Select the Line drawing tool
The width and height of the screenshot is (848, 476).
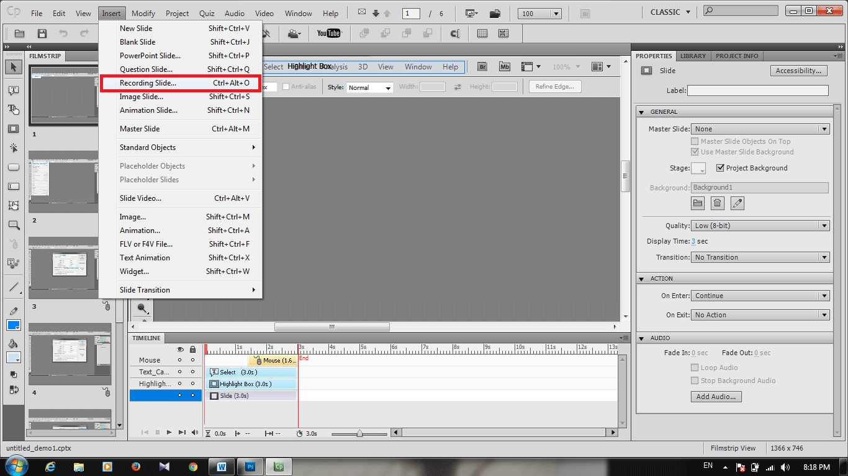(x=13, y=287)
